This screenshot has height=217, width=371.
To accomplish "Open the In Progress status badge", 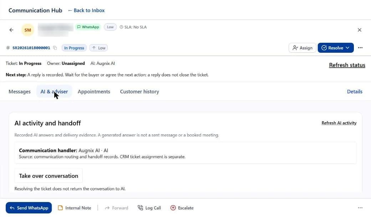I will (74, 48).
